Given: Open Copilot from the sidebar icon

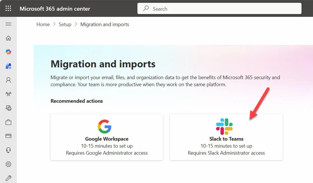Looking at the screenshot, I should coord(8,52).
